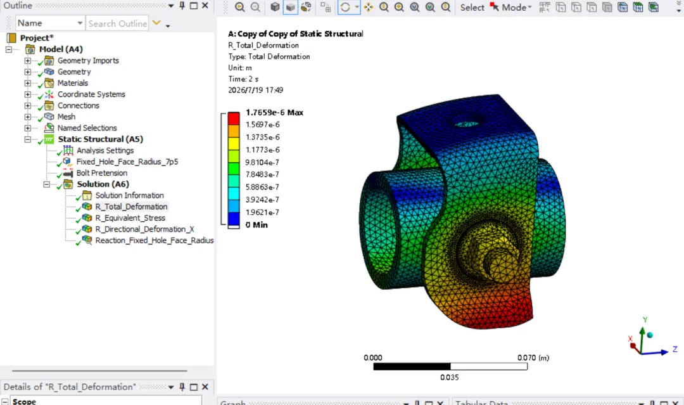Toggle the Magnifier window icon
This screenshot has width=684, height=405.
pyautogui.click(x=430, y=7)
